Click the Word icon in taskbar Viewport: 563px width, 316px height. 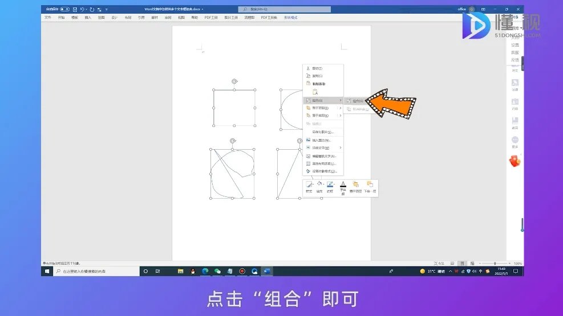pos(267,271)
